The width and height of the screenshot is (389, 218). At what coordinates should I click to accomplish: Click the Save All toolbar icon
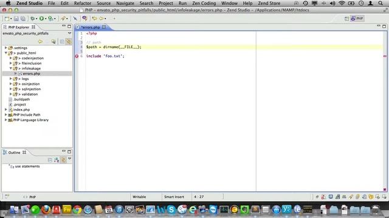click(x=23, y=19)
